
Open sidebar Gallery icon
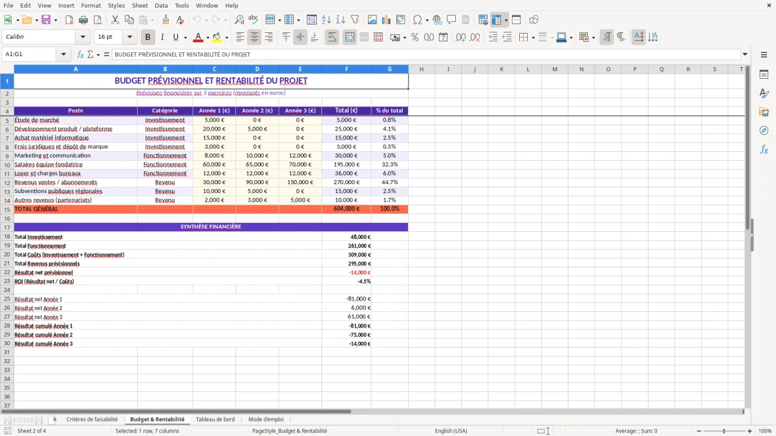pyautogui.click(x=764, y=112)
